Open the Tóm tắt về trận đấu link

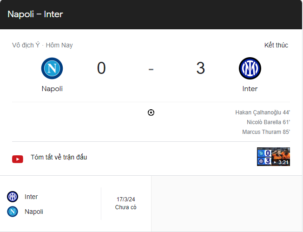tap(59, 157)
